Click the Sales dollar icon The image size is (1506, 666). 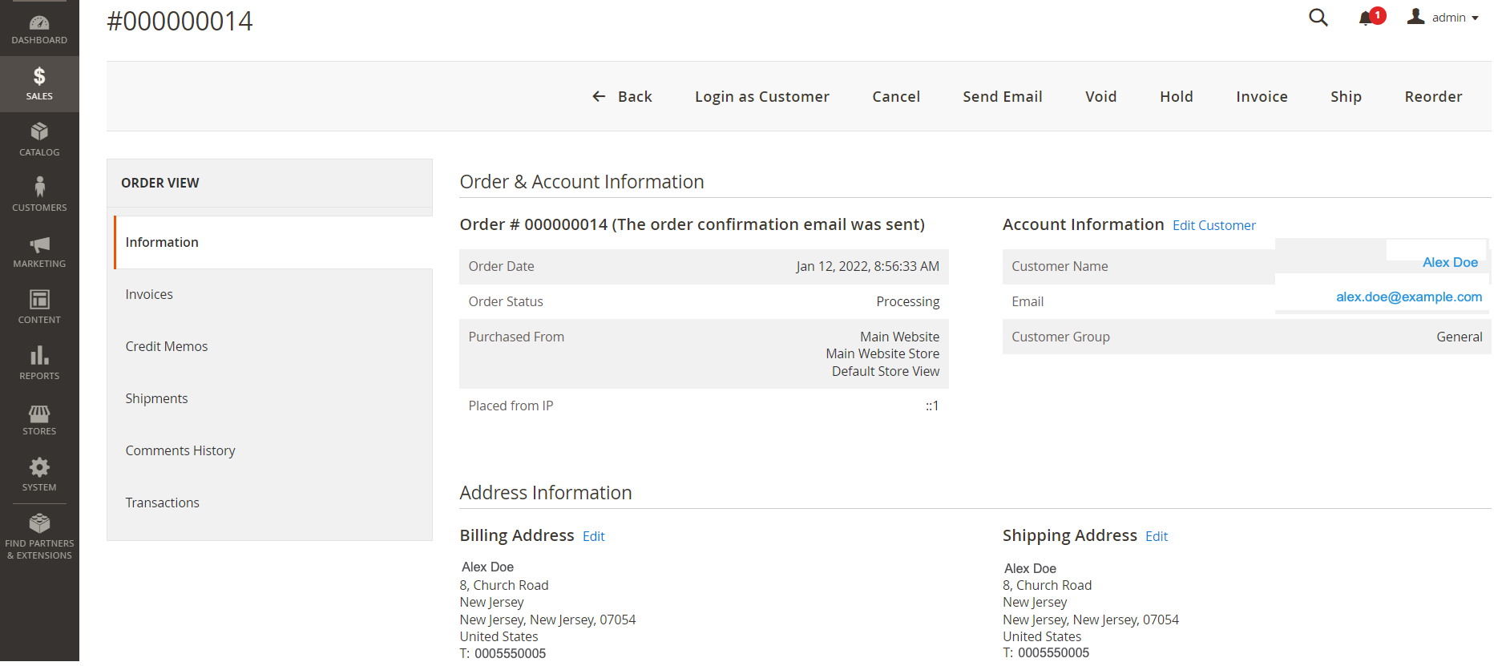[x=39, y=77]
